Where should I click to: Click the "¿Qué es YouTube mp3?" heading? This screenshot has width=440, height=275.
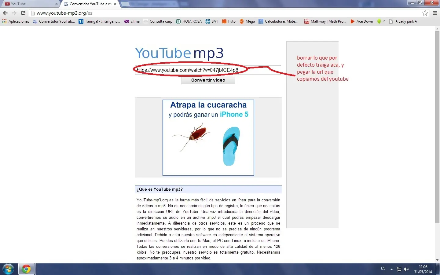coord(159,189)
